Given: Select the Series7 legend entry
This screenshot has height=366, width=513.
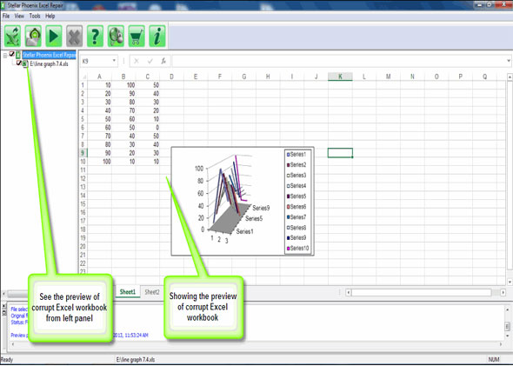Looking at the screenshot, I should [x=296, y=217].
